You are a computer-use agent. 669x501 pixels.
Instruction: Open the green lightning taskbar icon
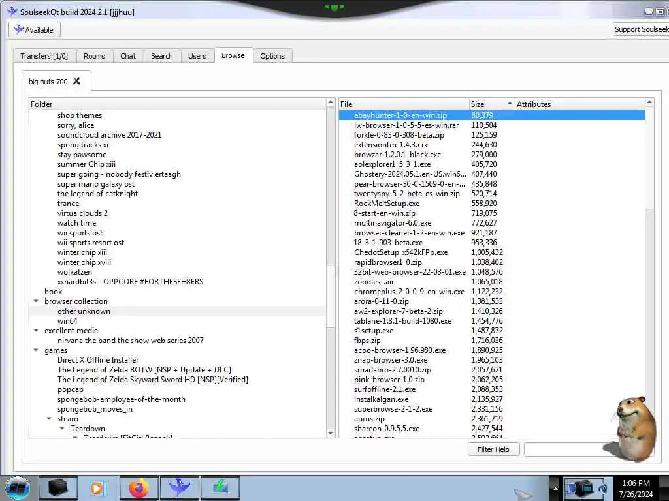pyautogui.click(x=220, y=488)
